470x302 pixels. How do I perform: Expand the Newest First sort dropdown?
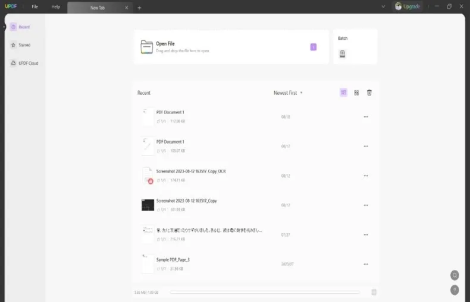coord(289,93)
